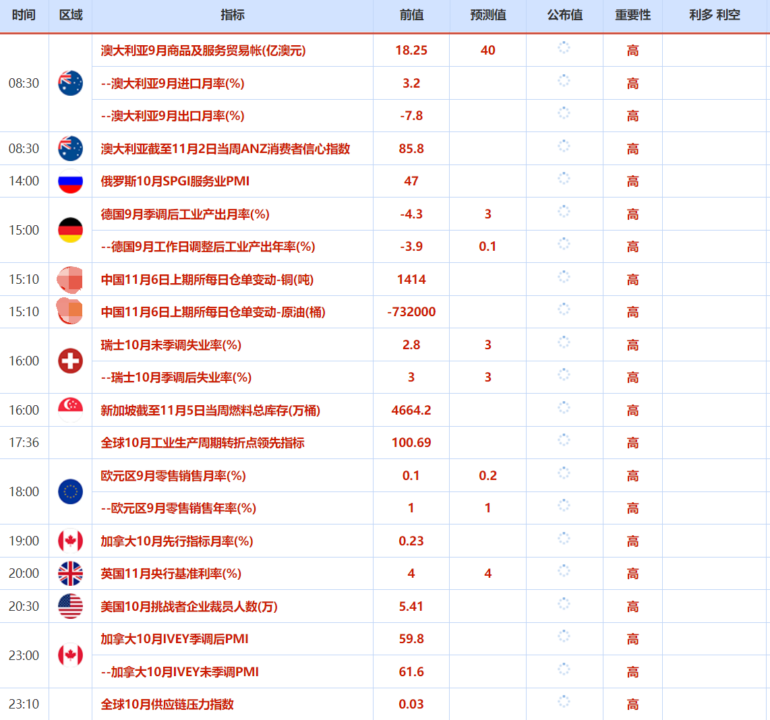The height and width of the screenshot is (720, 770).
Task: Click the Singapore flag icon at 16:00
Action: click(70, 410)
